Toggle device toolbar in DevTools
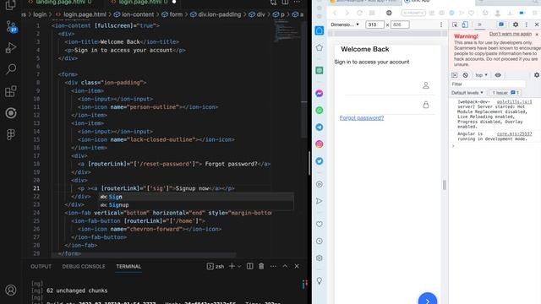This screenshot has width=541, height=304. 465,24
